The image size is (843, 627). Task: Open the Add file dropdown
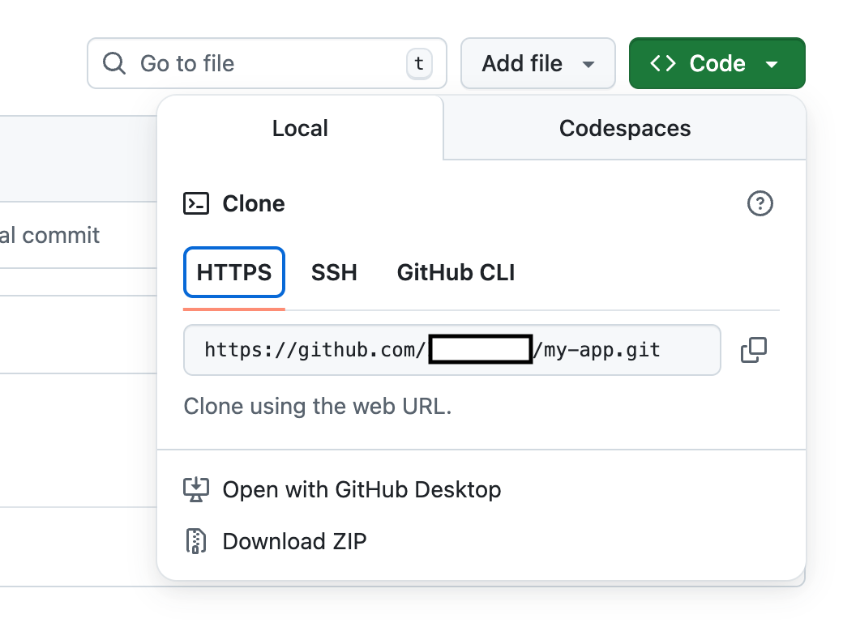(x=538, y=63)
